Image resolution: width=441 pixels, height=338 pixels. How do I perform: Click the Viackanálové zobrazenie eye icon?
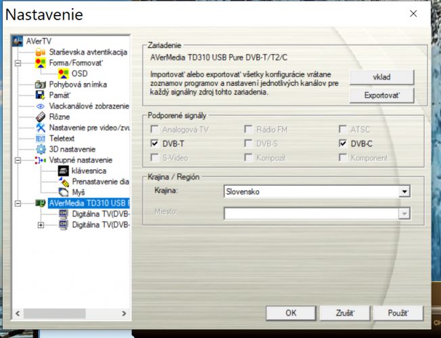tap(41, 106)
